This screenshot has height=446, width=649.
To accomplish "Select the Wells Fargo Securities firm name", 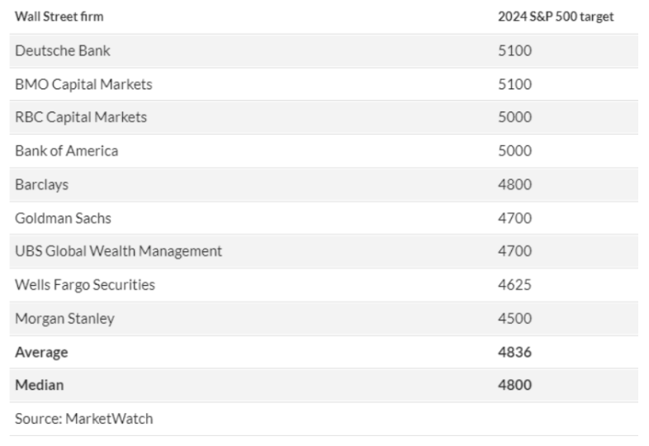I will (85, 285).
